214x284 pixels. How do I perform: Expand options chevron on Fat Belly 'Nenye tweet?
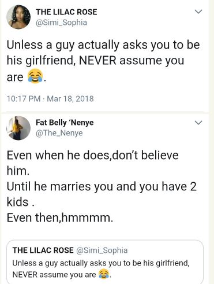(x=198, y=123)
